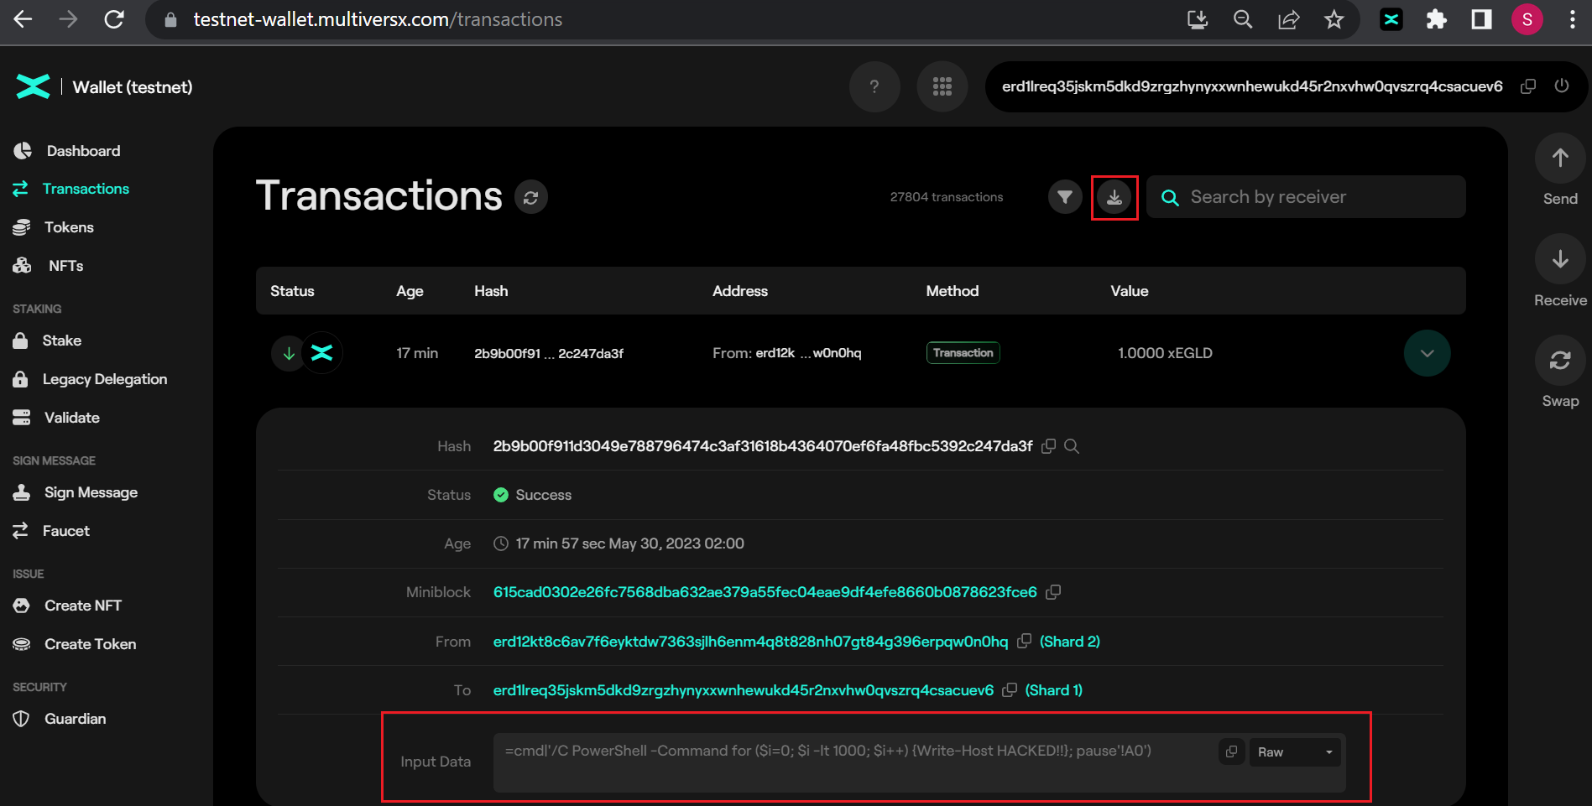
Task: Open Tokens page
Action: 54,227
